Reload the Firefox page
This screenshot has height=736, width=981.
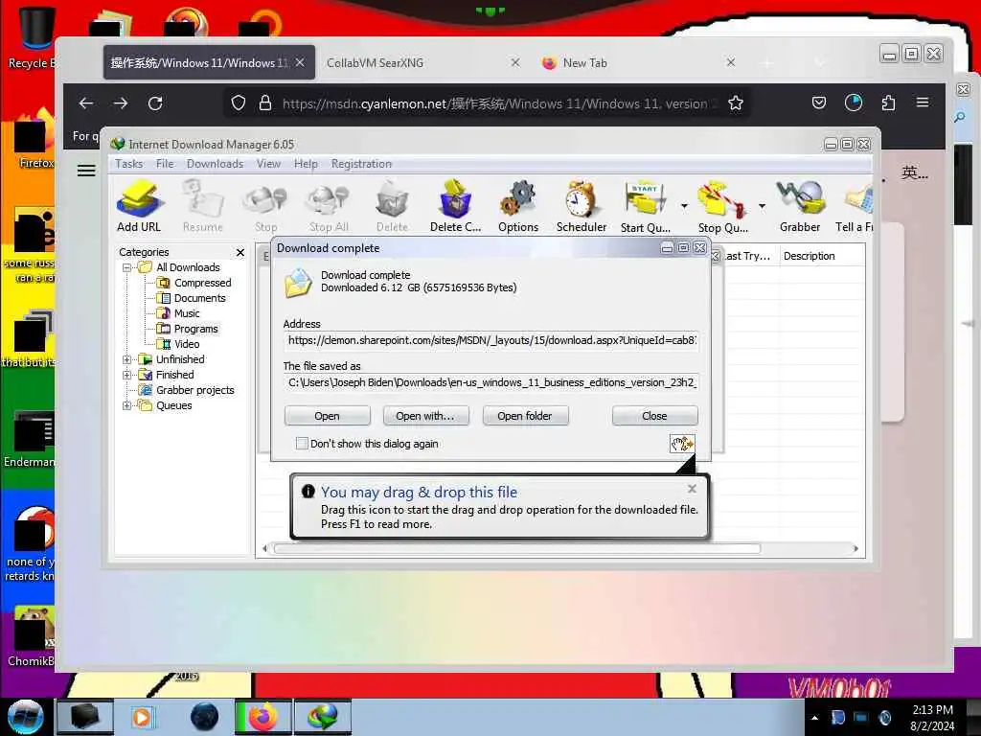tap(155, 103)
